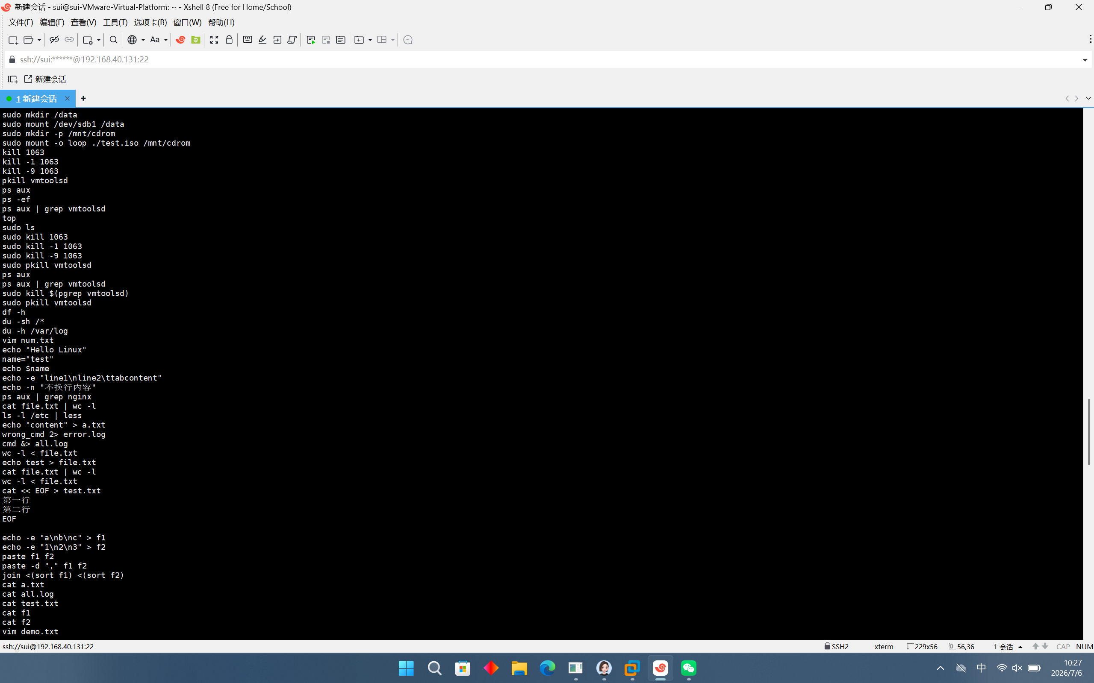
Task: Expand the '1 会话' status bar arrow
Action: coord(1020,647)
